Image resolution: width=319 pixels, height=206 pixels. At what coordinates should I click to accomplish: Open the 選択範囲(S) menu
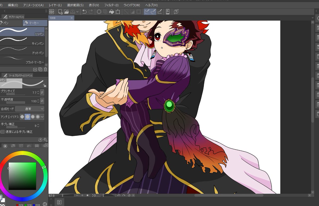click(x=75, y=5)
